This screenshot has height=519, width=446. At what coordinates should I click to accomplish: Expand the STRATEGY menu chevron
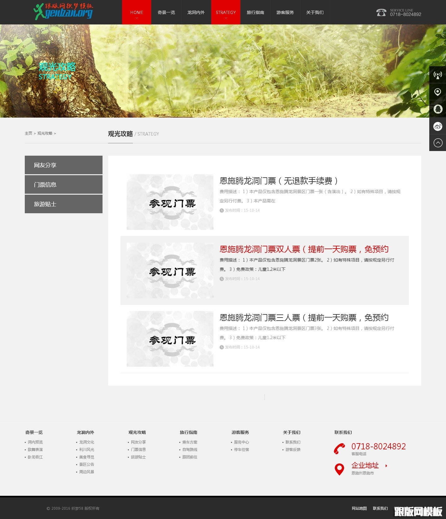[x=226, y=18]
